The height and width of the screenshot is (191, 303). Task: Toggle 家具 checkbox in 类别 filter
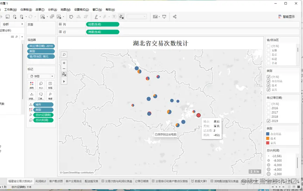268,89
